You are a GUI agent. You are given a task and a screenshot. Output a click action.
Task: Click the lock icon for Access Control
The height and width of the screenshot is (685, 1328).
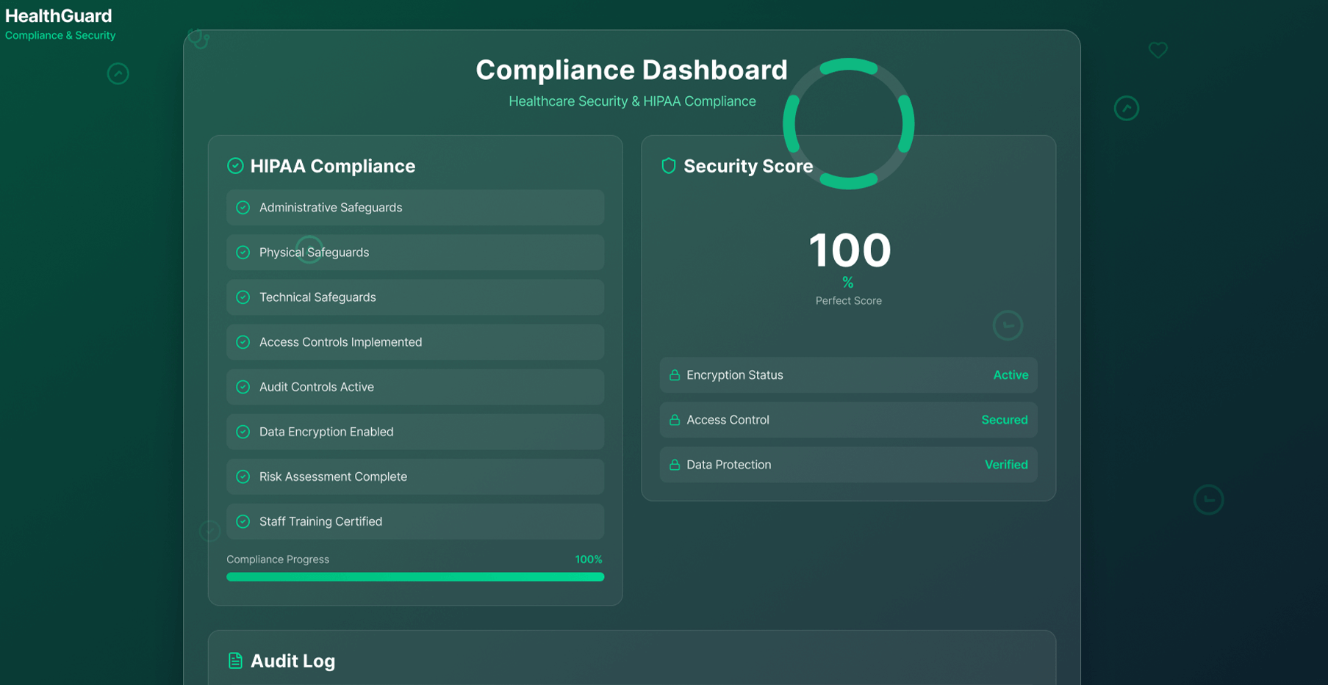coord(673,419)
